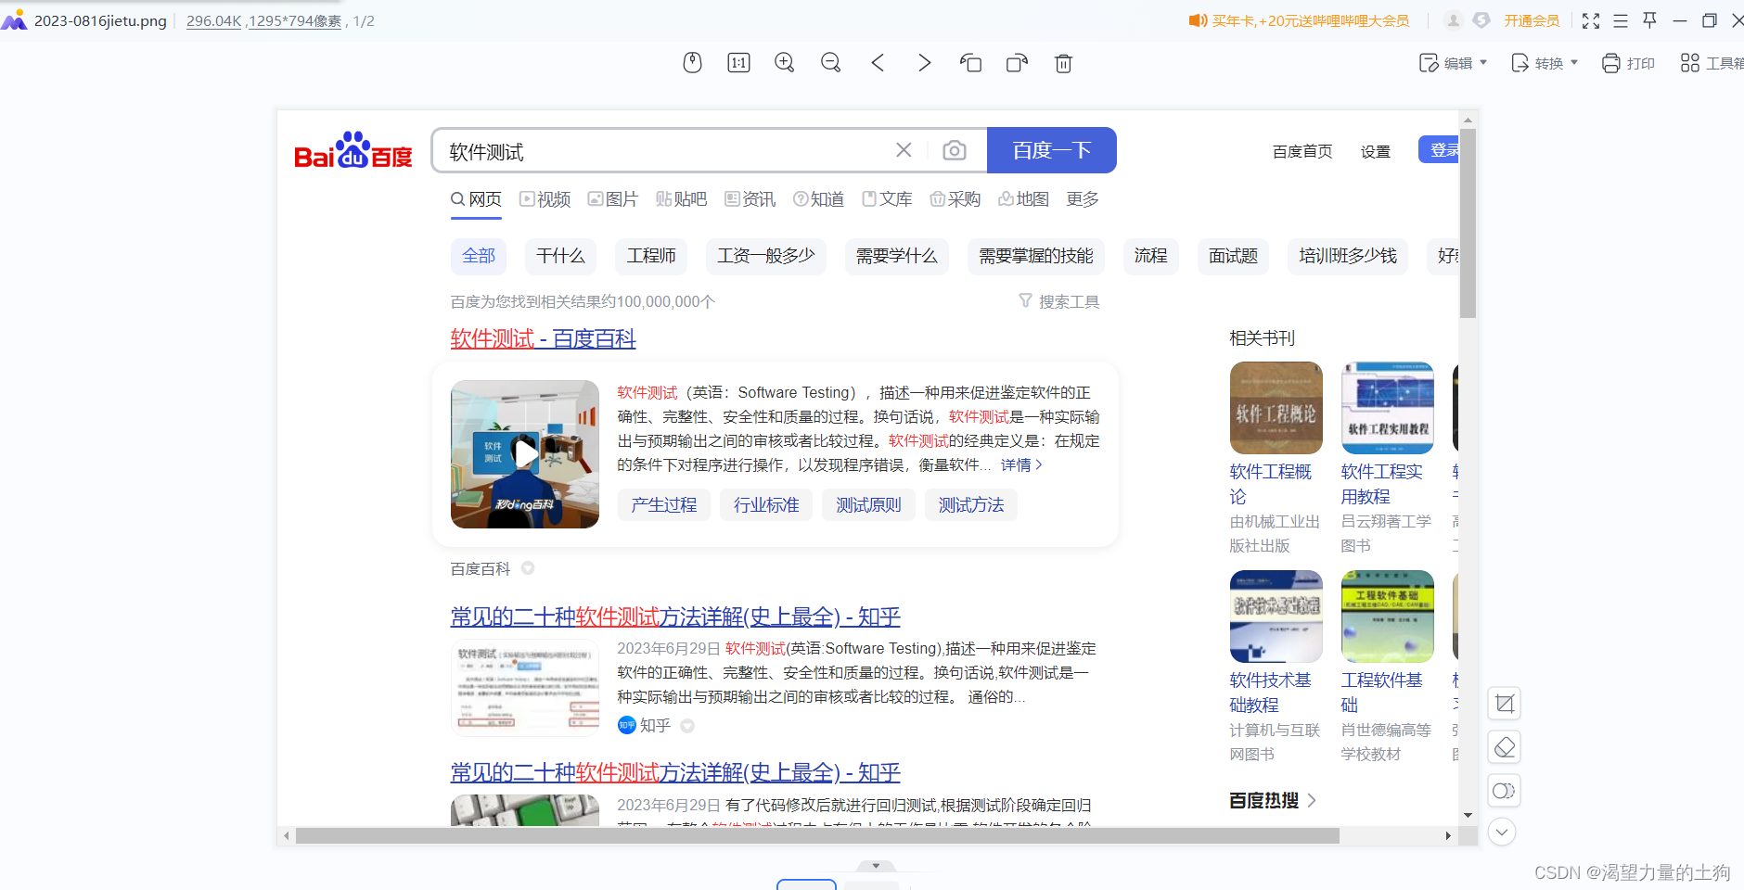Open 百度首页 link
Screen dimensions: 1744x890
[1302, 151]
